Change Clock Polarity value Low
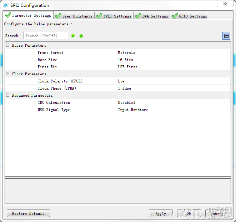The image size is (236, 222). pos(174,81)
